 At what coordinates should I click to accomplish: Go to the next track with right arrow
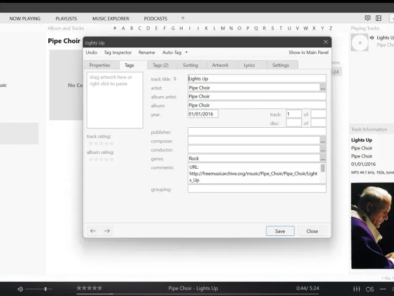tap(107, 231)
